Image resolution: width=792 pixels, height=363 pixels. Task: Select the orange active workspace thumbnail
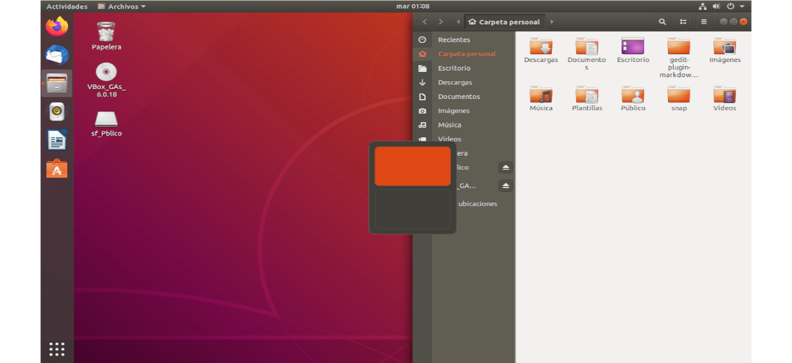tap(412, 166)
